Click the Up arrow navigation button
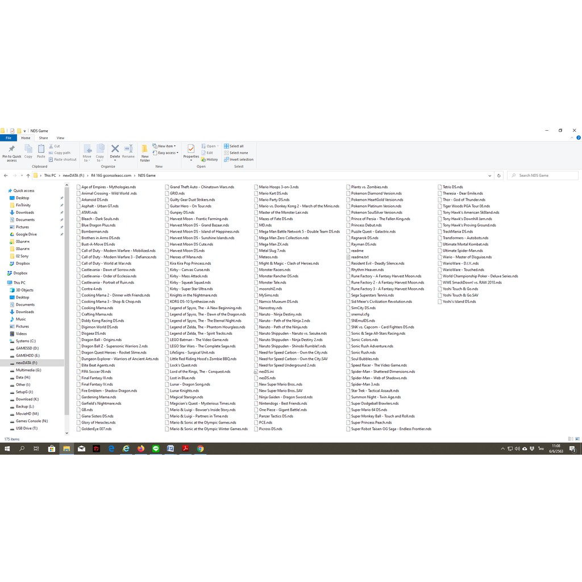 pos(28,176)
